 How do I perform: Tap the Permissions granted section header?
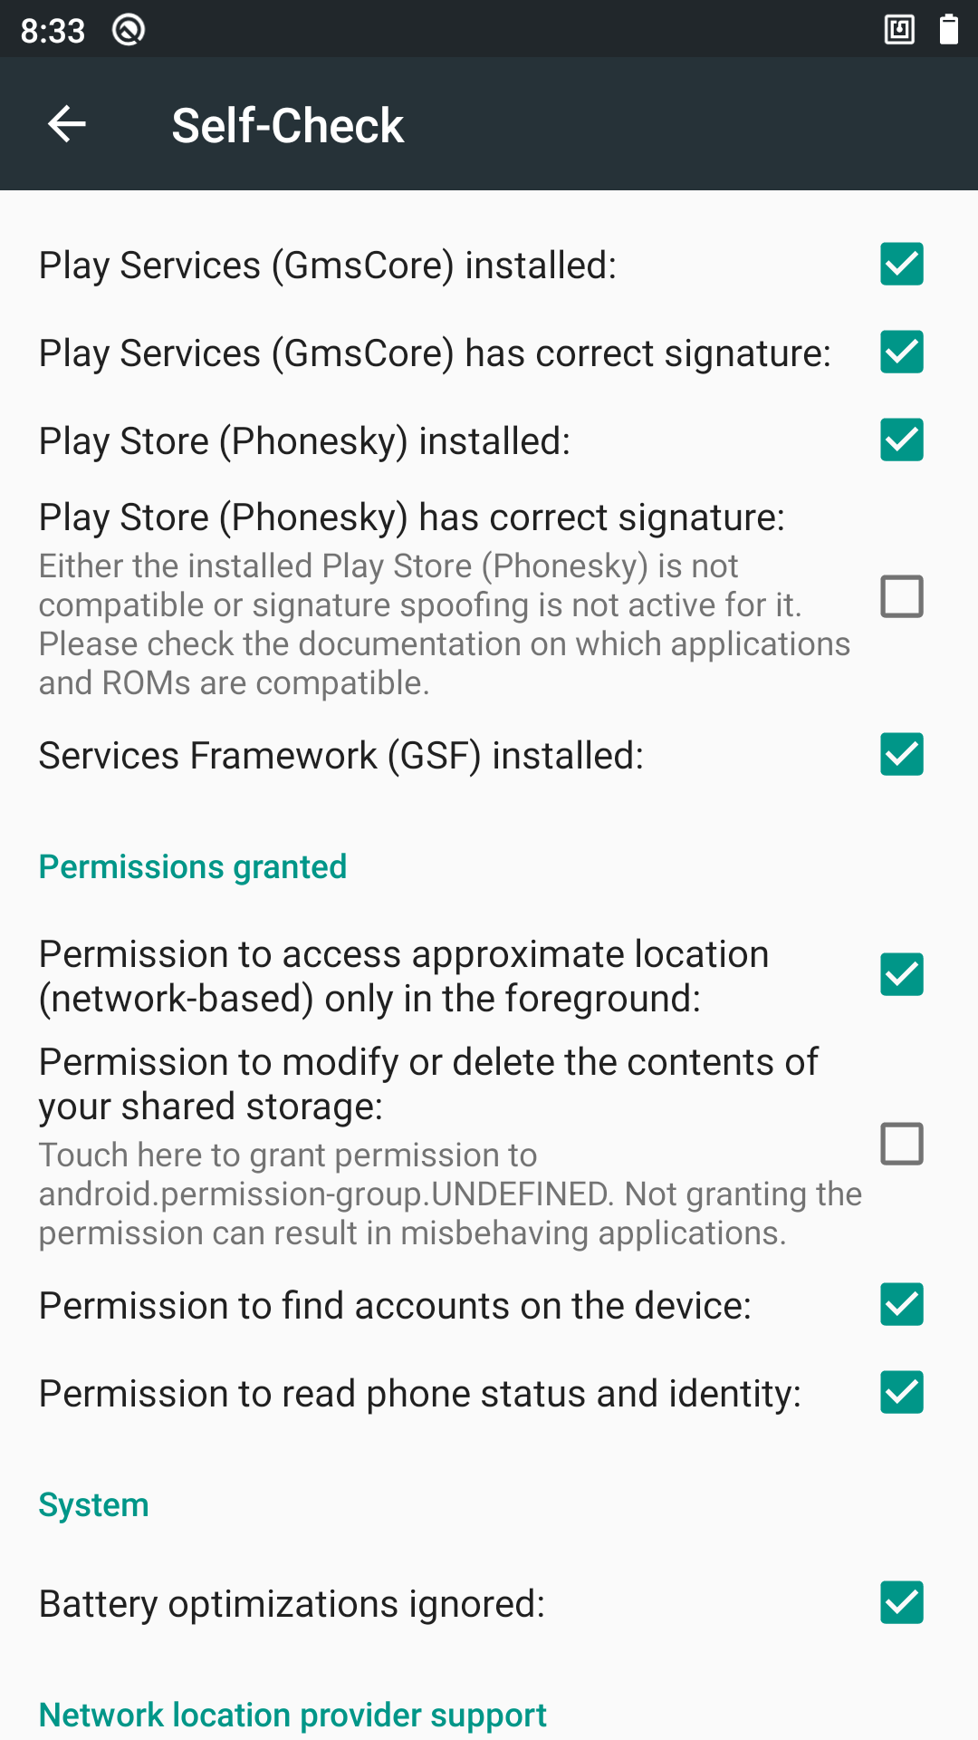click(193, 866)
